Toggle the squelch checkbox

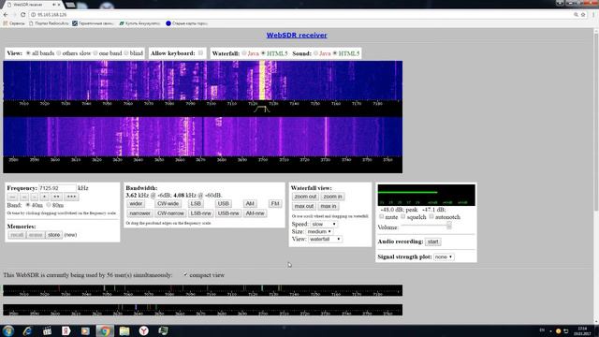point(402,216)
